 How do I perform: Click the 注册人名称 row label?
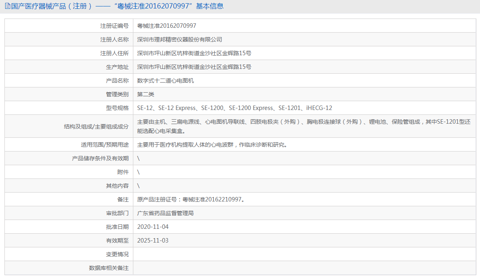click(114, 39)
